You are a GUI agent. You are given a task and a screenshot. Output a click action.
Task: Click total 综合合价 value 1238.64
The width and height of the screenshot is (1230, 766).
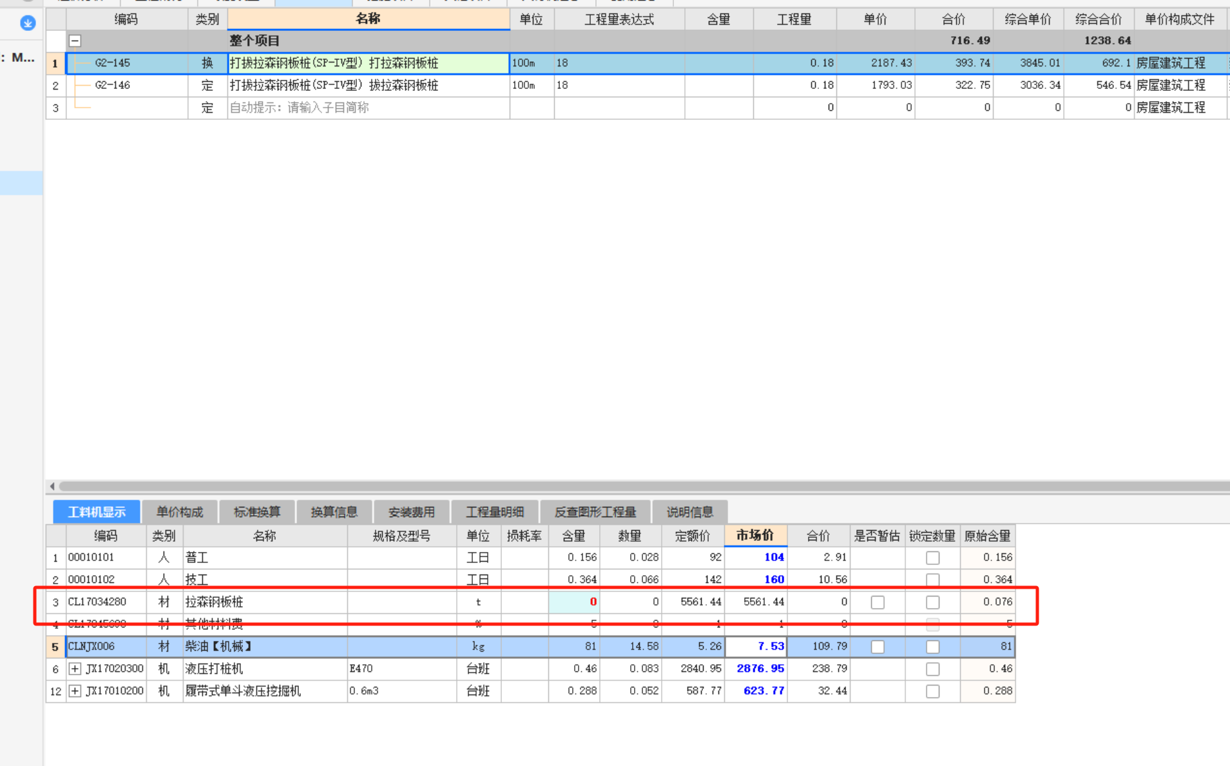pyautogui.click(x=1107, y=41)
